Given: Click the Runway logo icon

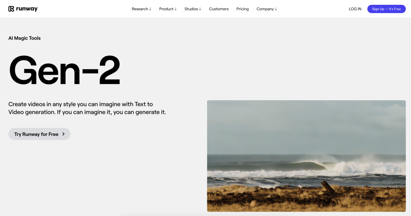Looking at the screenshot, I should point(11,9).
